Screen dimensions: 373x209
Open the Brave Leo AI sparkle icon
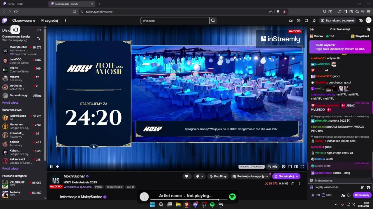357,12
